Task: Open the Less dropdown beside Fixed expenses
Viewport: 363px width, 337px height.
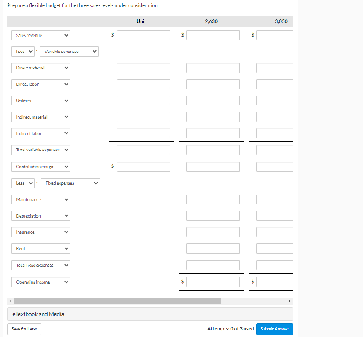Action: [x=23, y=183]
